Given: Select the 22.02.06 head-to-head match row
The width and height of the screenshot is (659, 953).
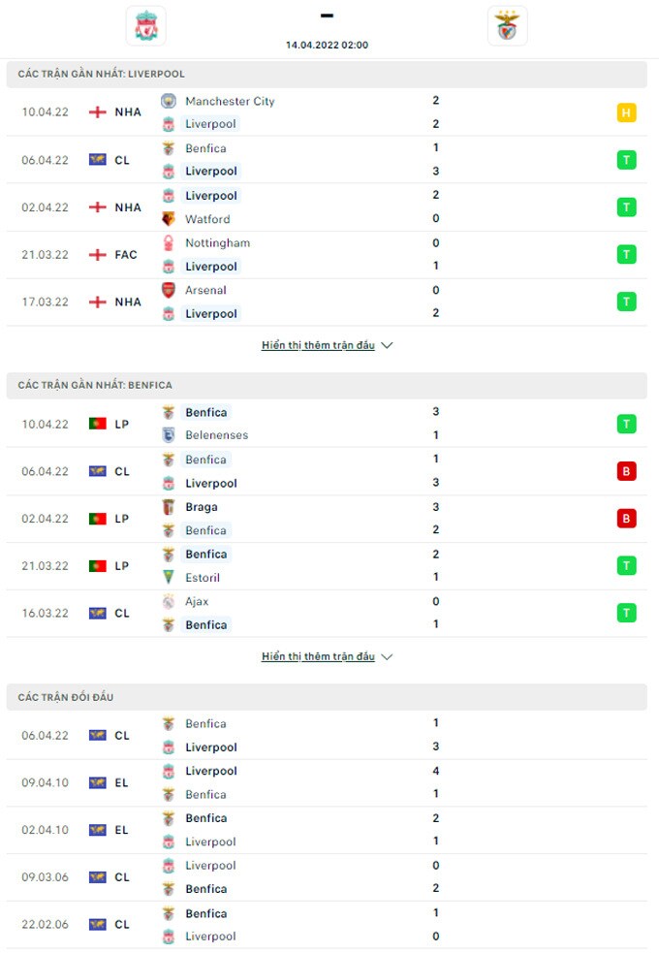Looking at the screenshot, I should [329, 925].
